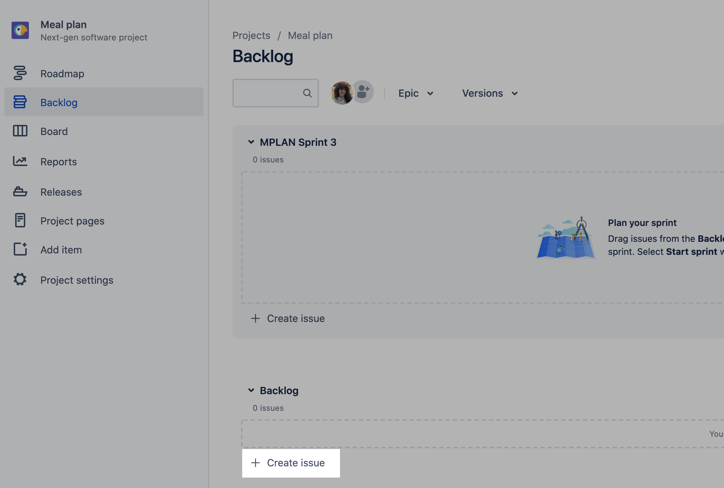
Task: Open the Project settings gear icon
Action: [x=20, y=279]
